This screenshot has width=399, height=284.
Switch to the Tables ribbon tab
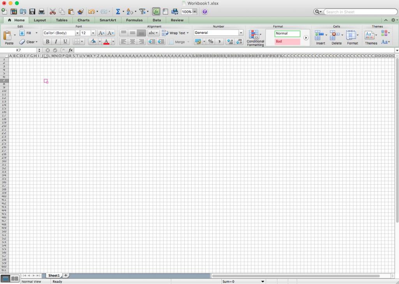62,20
